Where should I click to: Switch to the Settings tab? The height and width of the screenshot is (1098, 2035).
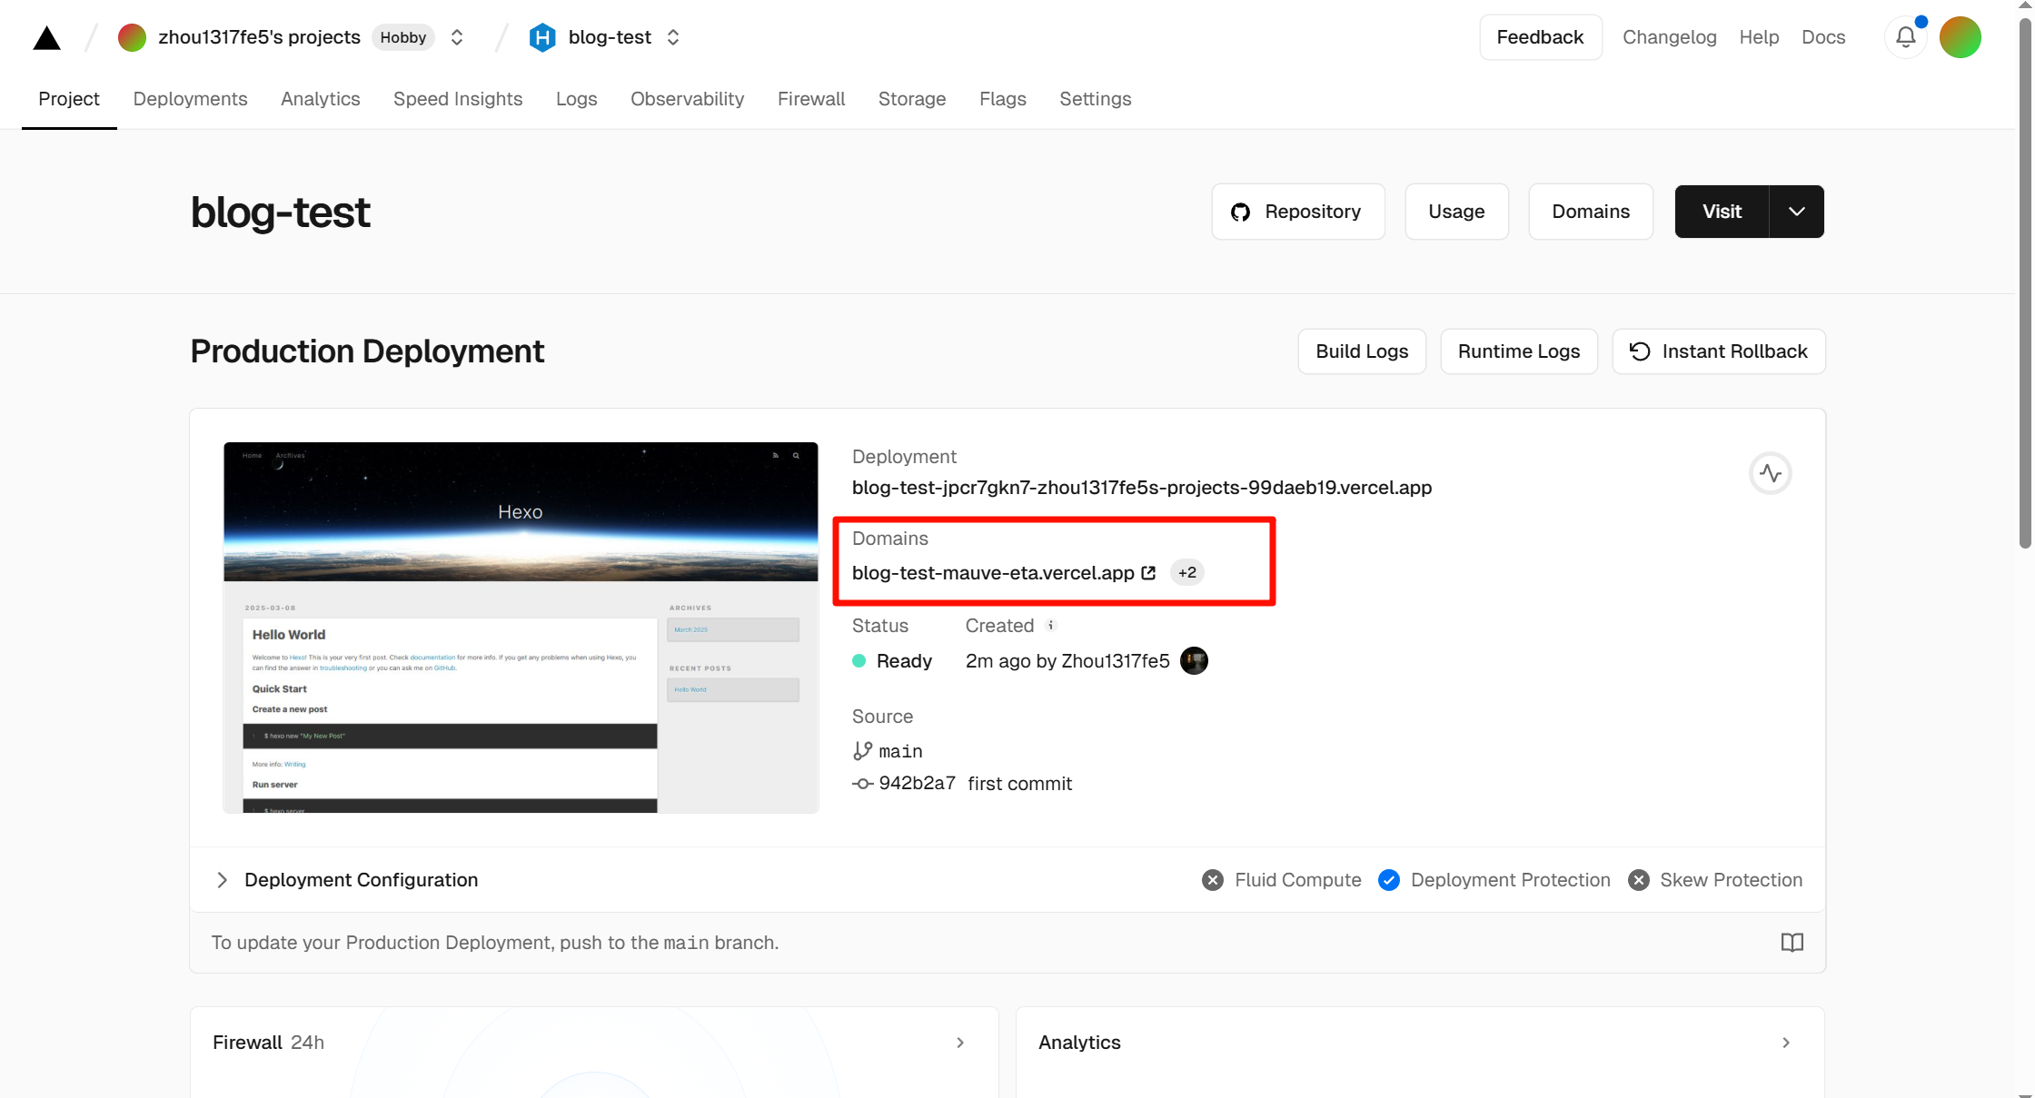pos(1095,99)
